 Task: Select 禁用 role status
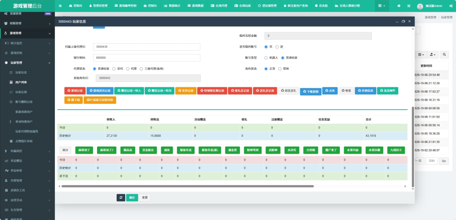tap(280, 69)
